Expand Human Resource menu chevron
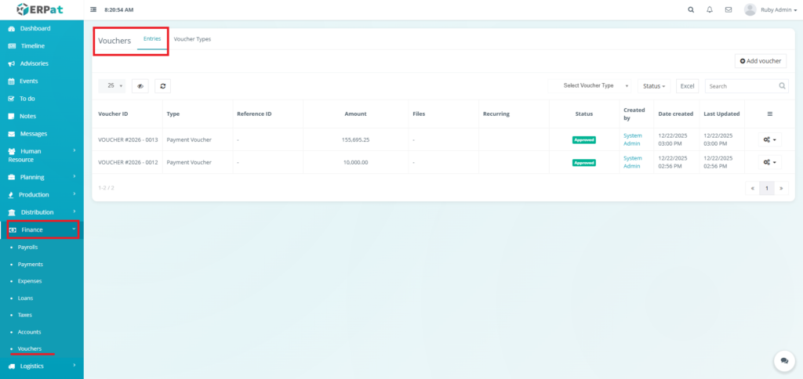The image size is (803, 379). pyautogui.click(x=74, y=150)
